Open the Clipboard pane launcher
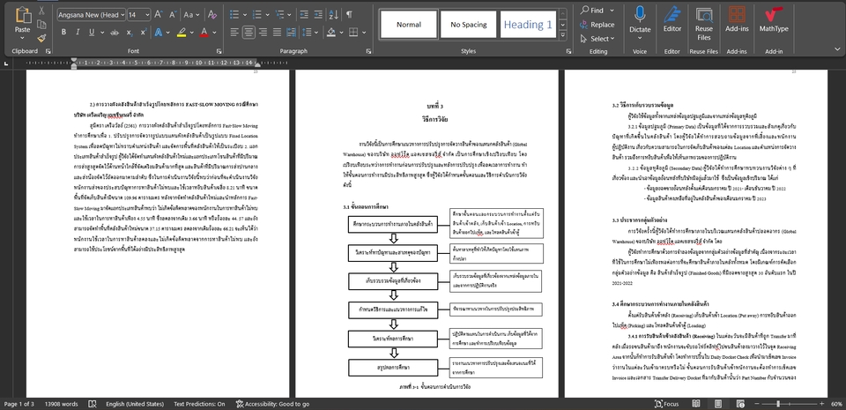 (48, 51)
